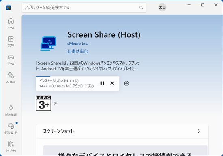Click the app description text starting 「Screen Share」
The height and width of the screenshot is (156, 223).
(x=88, y=66)
